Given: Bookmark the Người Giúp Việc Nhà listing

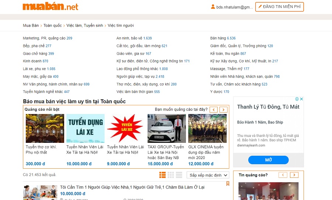Looking at the screenshot, I should (x=228, y=183).
